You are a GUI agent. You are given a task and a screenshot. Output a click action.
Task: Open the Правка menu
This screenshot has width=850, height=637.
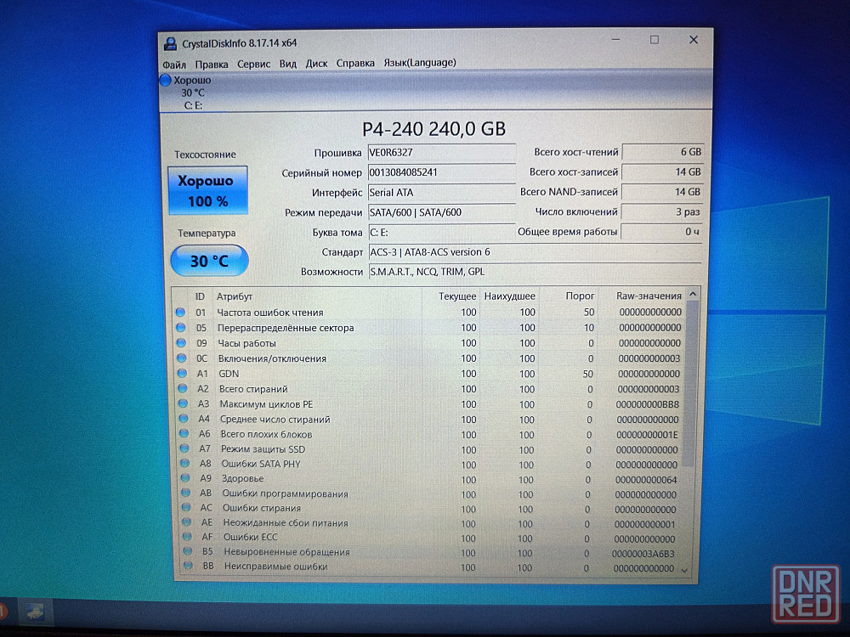(212, 64)
